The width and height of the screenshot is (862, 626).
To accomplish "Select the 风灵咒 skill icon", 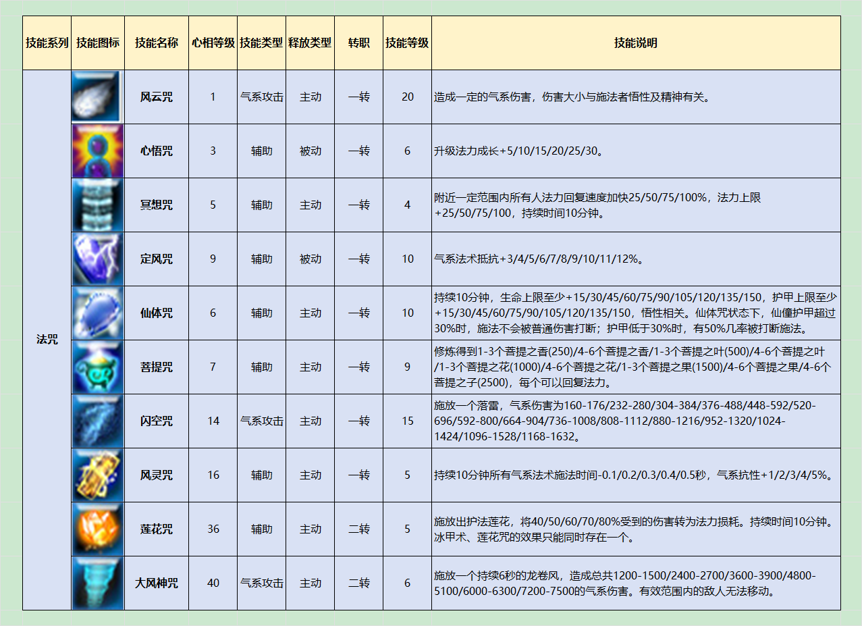I will point(97,475).
